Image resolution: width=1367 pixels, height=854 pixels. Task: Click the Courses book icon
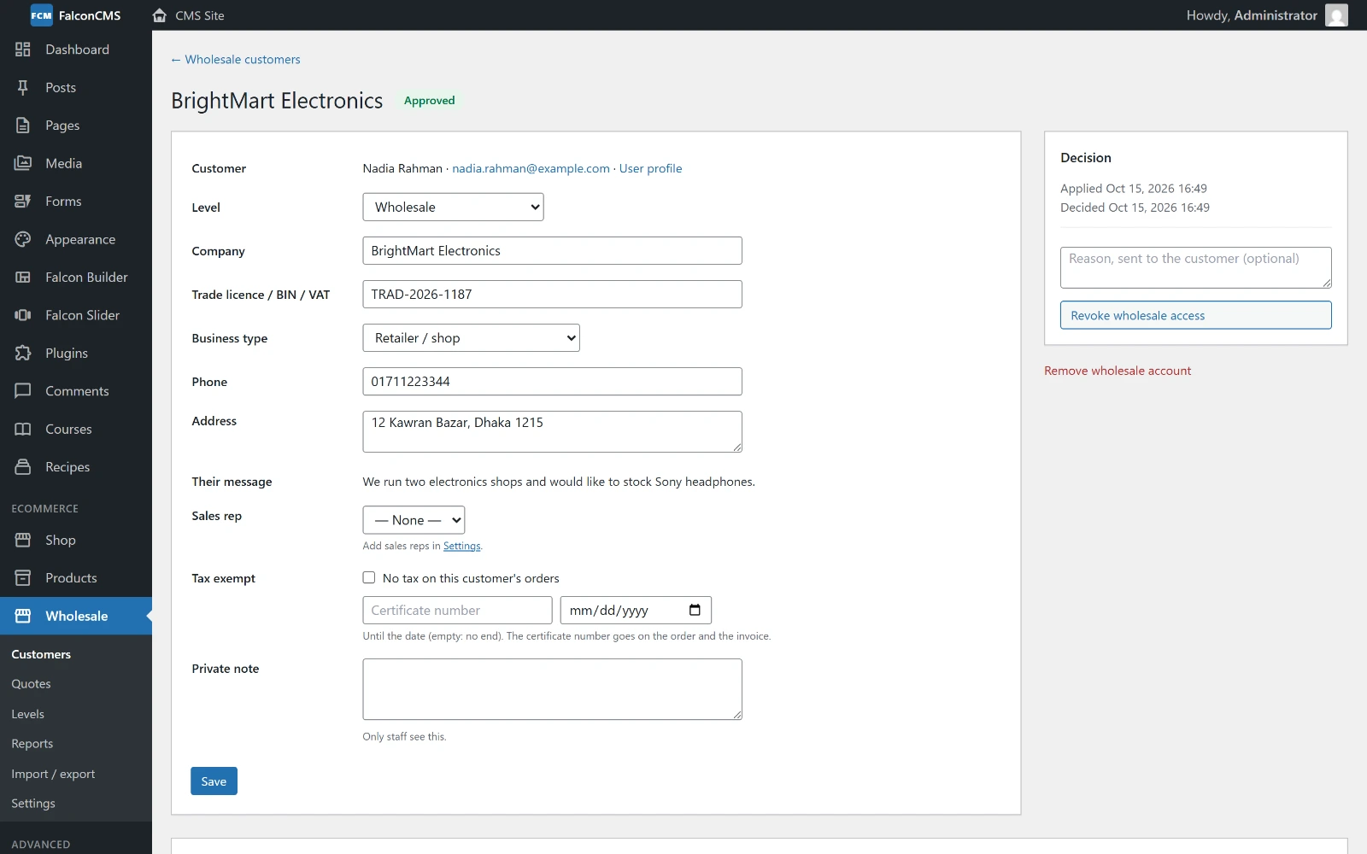click(x=23, y=430)
